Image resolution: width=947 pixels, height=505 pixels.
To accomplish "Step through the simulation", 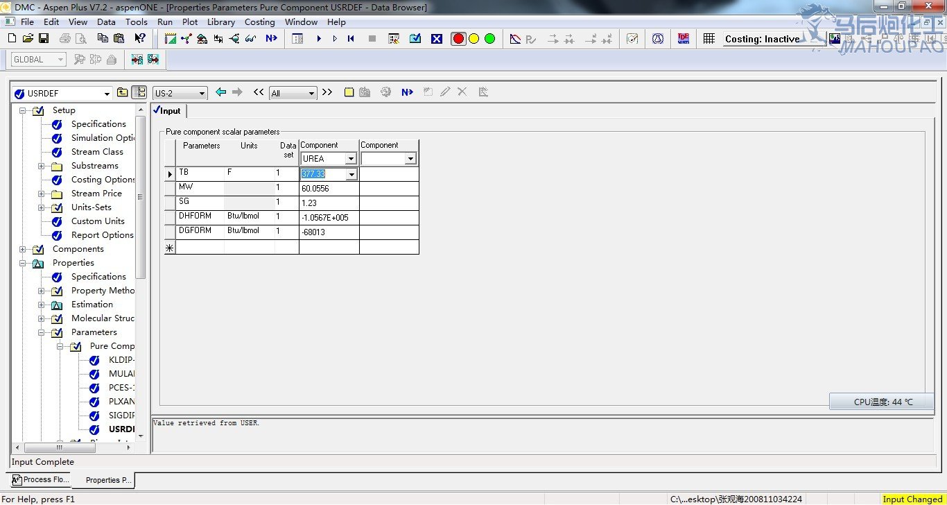I will (335, 39).
